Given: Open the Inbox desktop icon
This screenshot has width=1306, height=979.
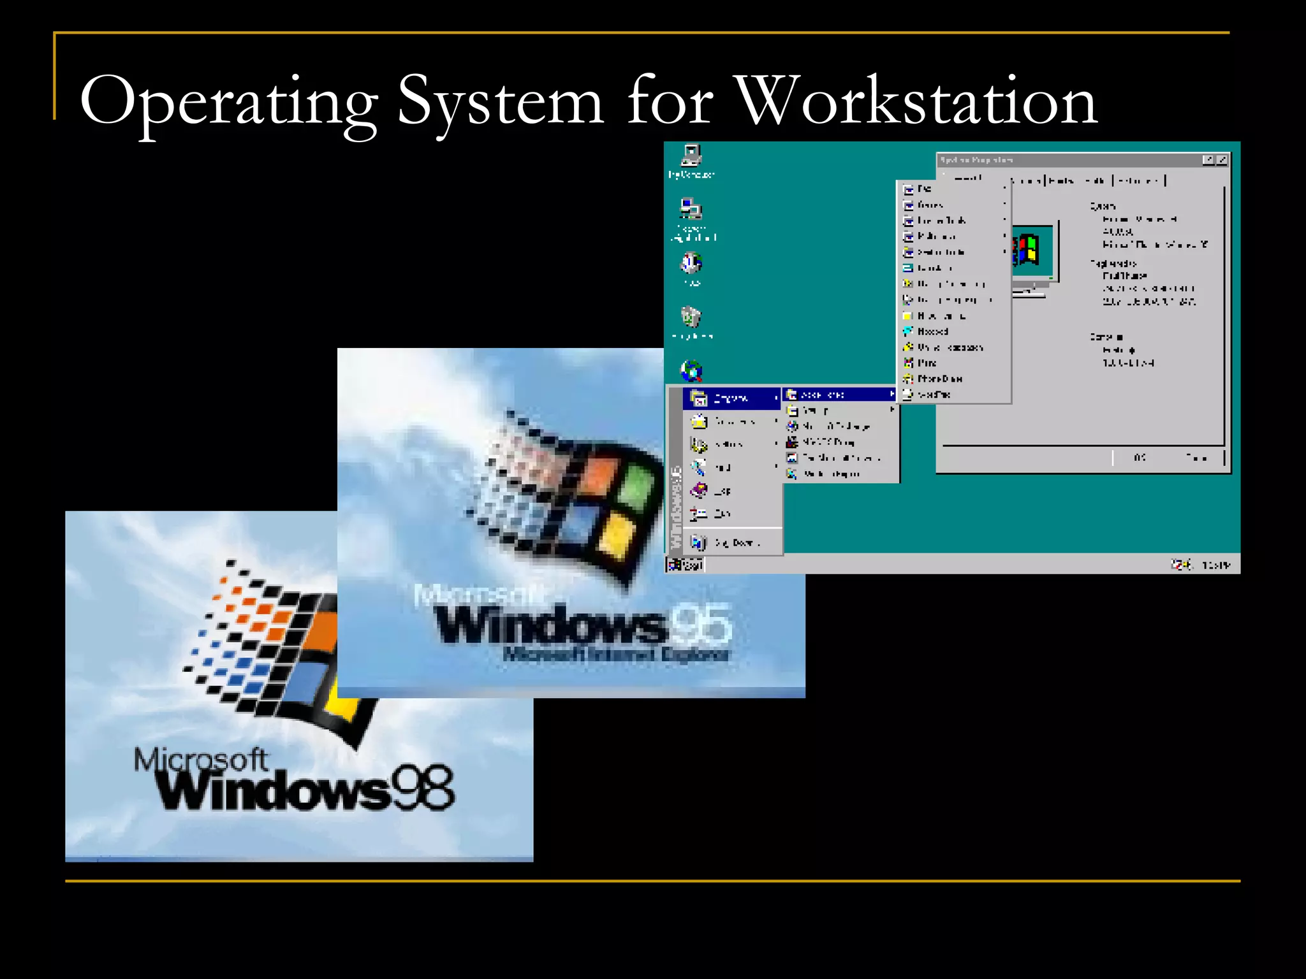Looking at the screenshot, I should [x=691, y=269].
